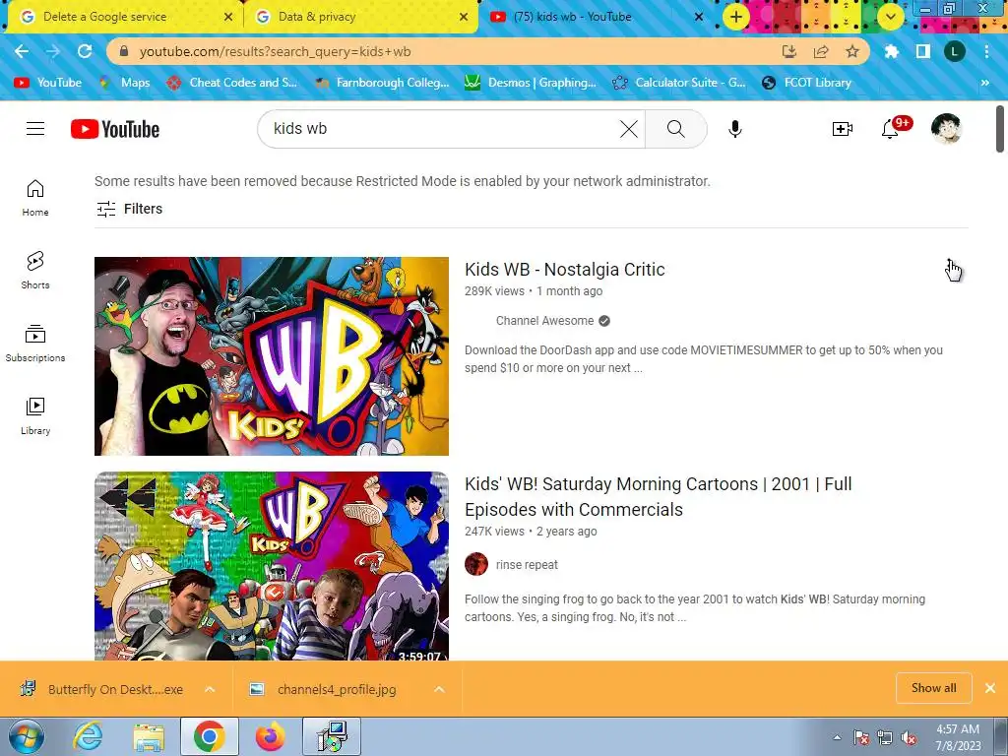Click the muted volume tray icon
The image size is (1008, 756).
click(x=909, y=738)
